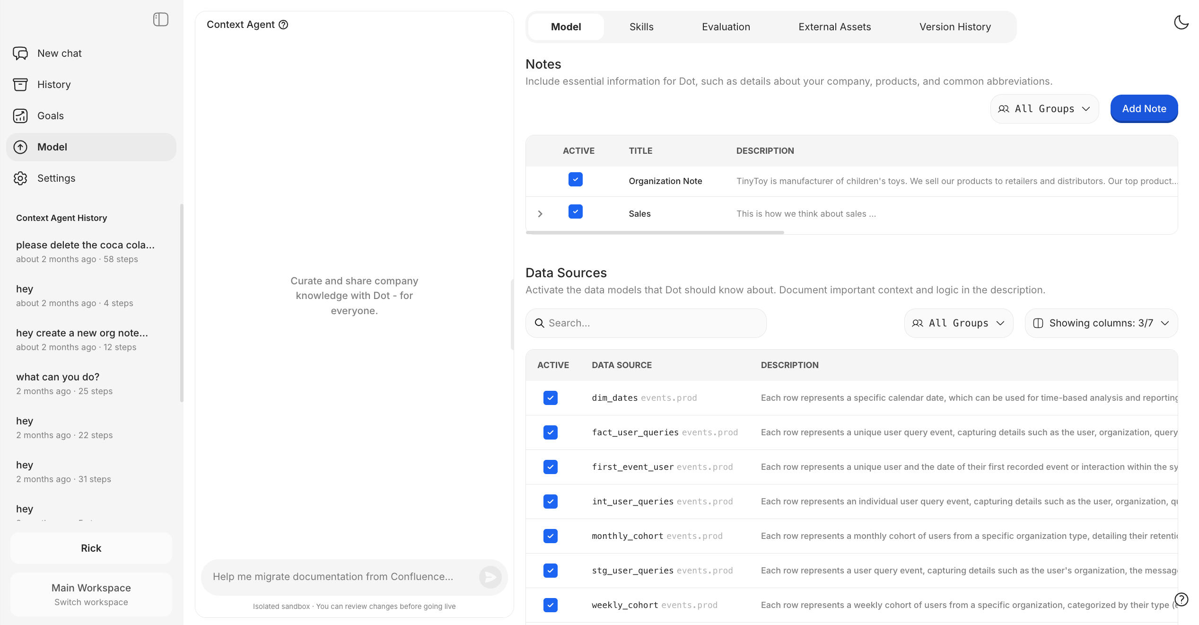Click the New chat icon

click(20, 53)
